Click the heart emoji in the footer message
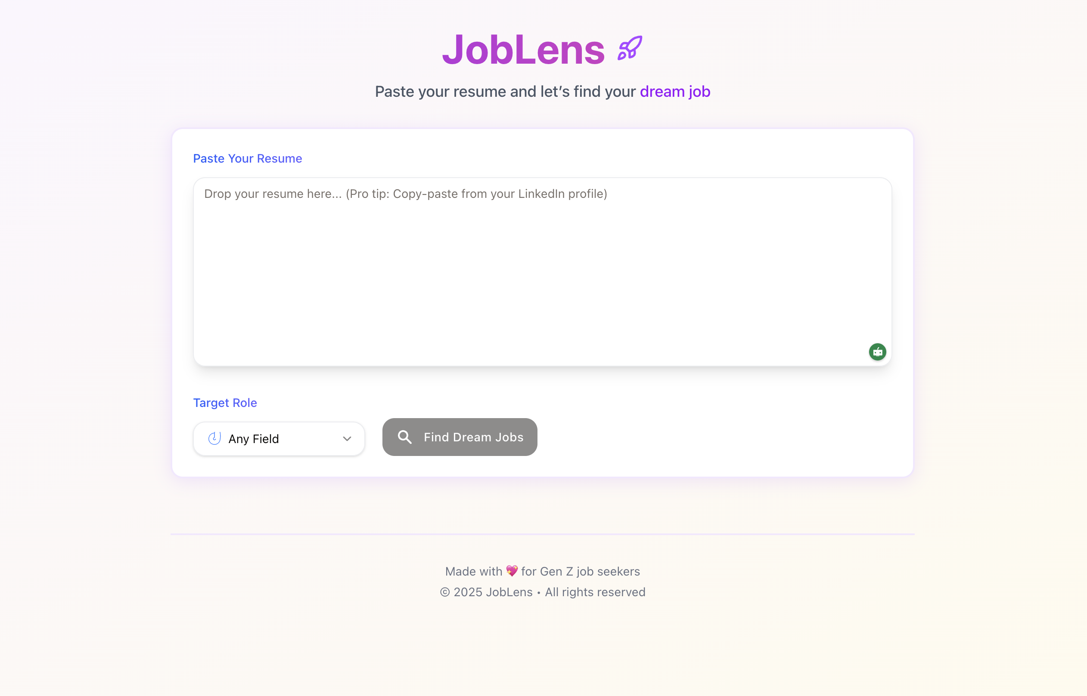Screen dimensions: 1087x696 (x=512, y=571)
